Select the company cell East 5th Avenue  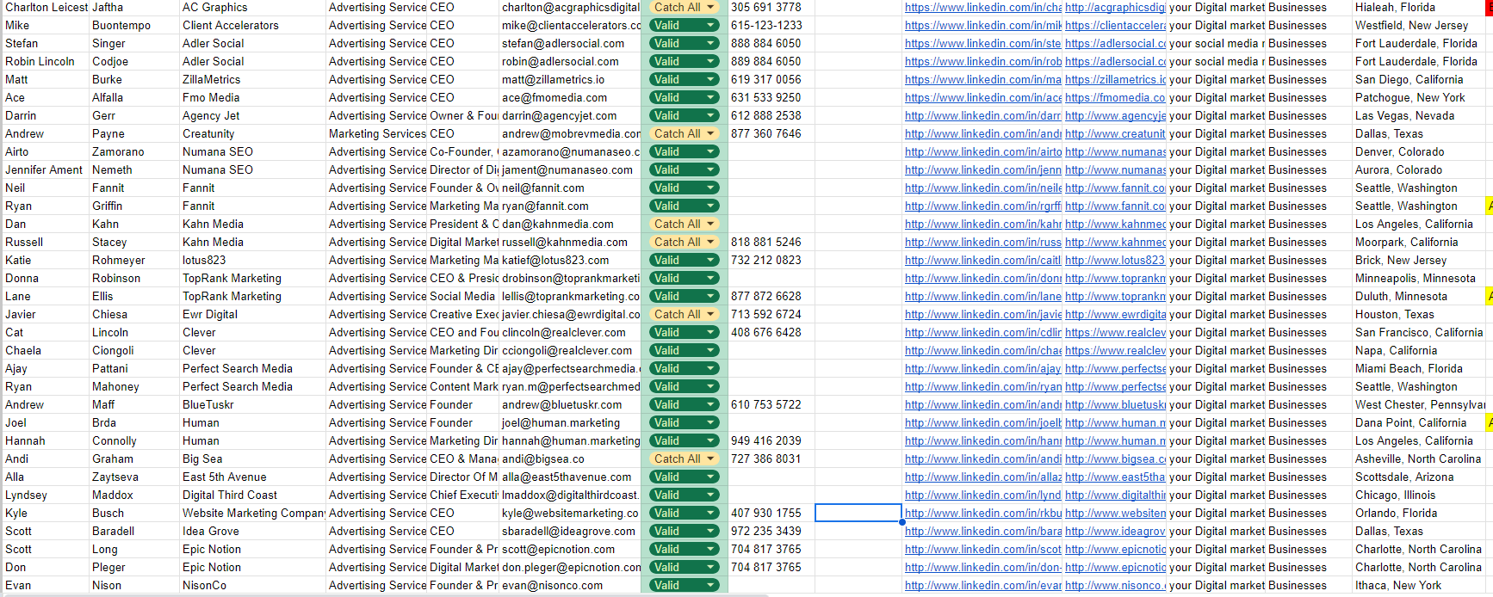pos(252,477)
